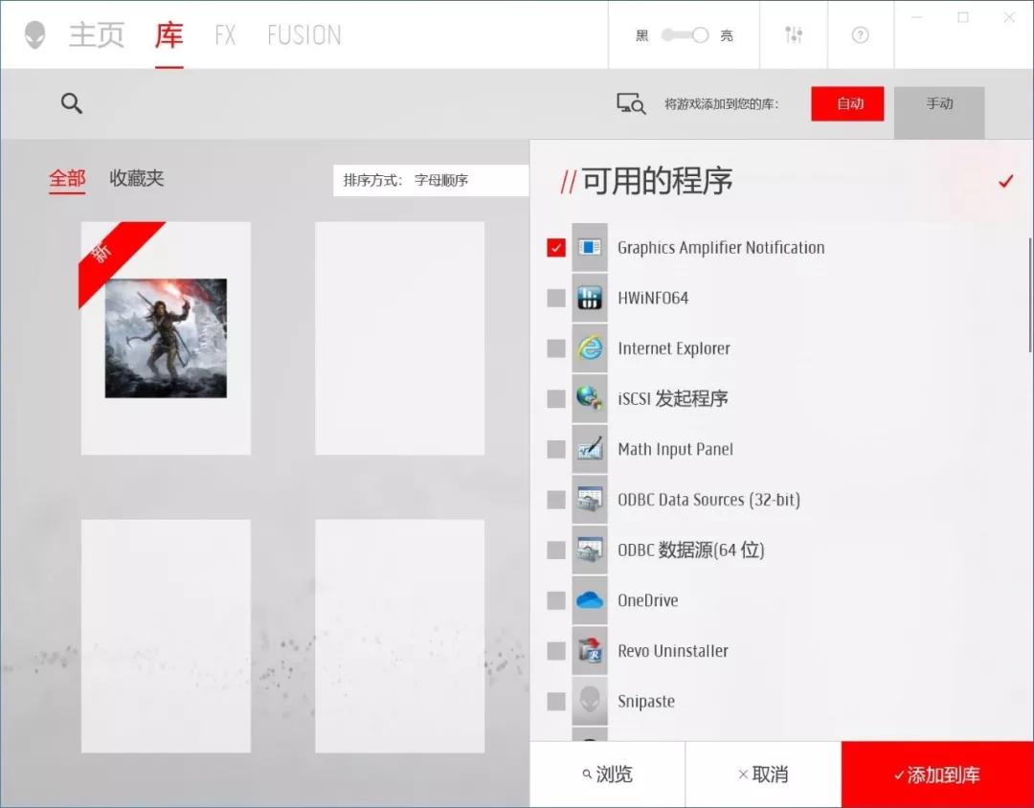Check the Math Input Panel checkbox
Image resolution: width=1034 pixels, height=808 pixels.
556,449
